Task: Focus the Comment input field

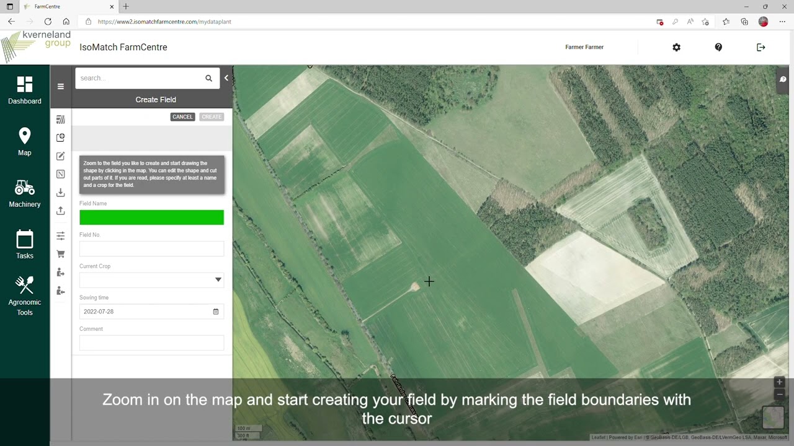Action: pos(151,343)
